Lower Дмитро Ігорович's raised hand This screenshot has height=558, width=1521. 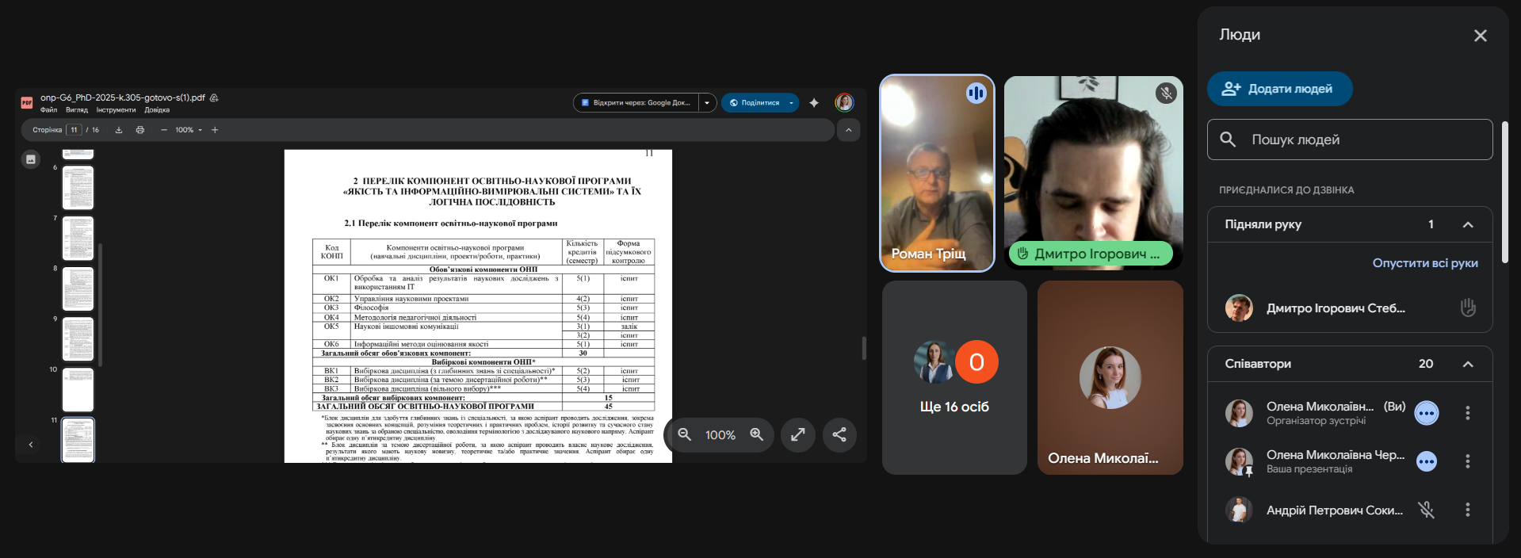click(1467, 308)
